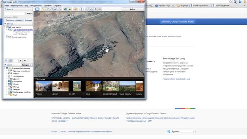Collapse the Мои метки tree node

click(x=5, y=27)
